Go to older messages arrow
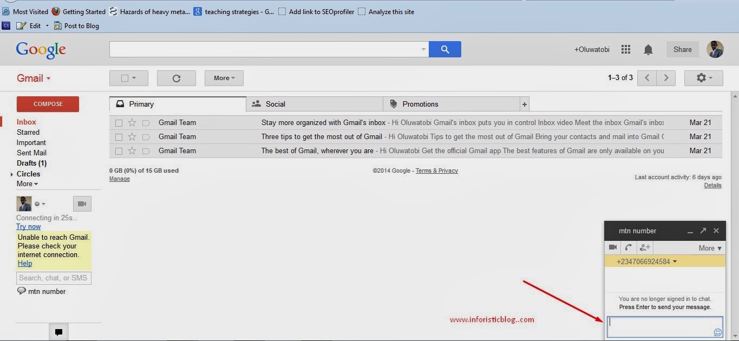This screenshot has width=739, height=341. tap(666, 78)
